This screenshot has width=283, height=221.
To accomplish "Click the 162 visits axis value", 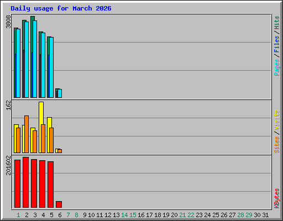I will (x=8, y=105).
